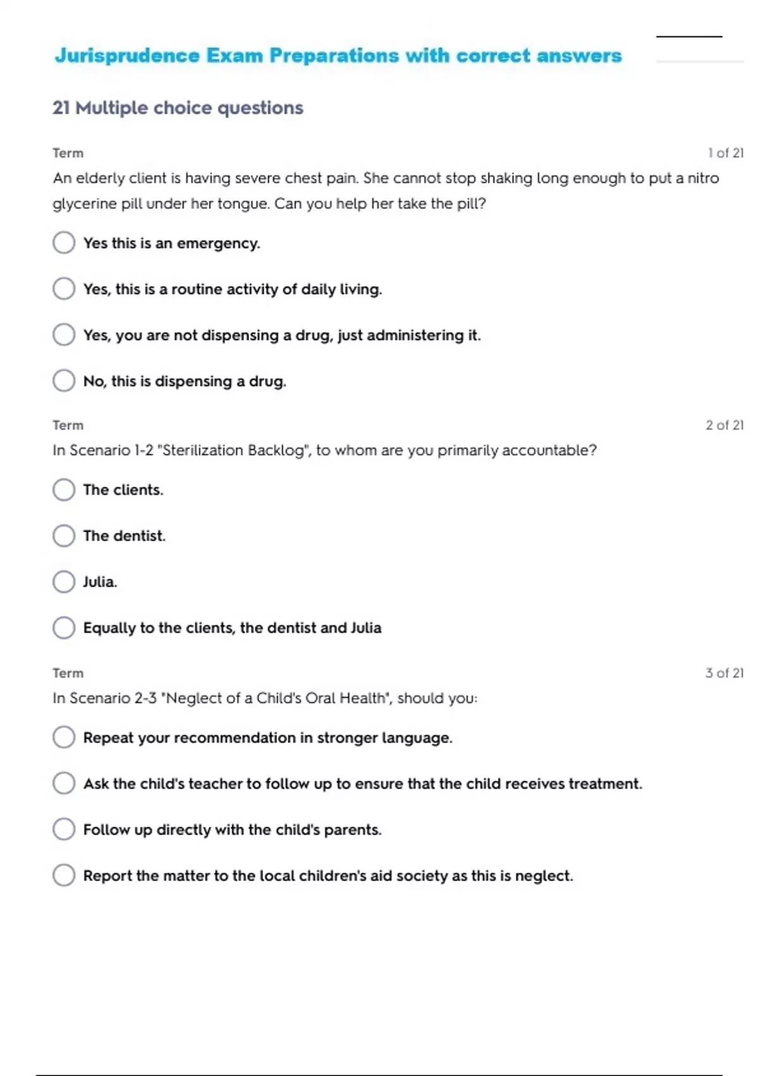
Task: Click the '1 of 21' question counter
Action: [725, 153]
